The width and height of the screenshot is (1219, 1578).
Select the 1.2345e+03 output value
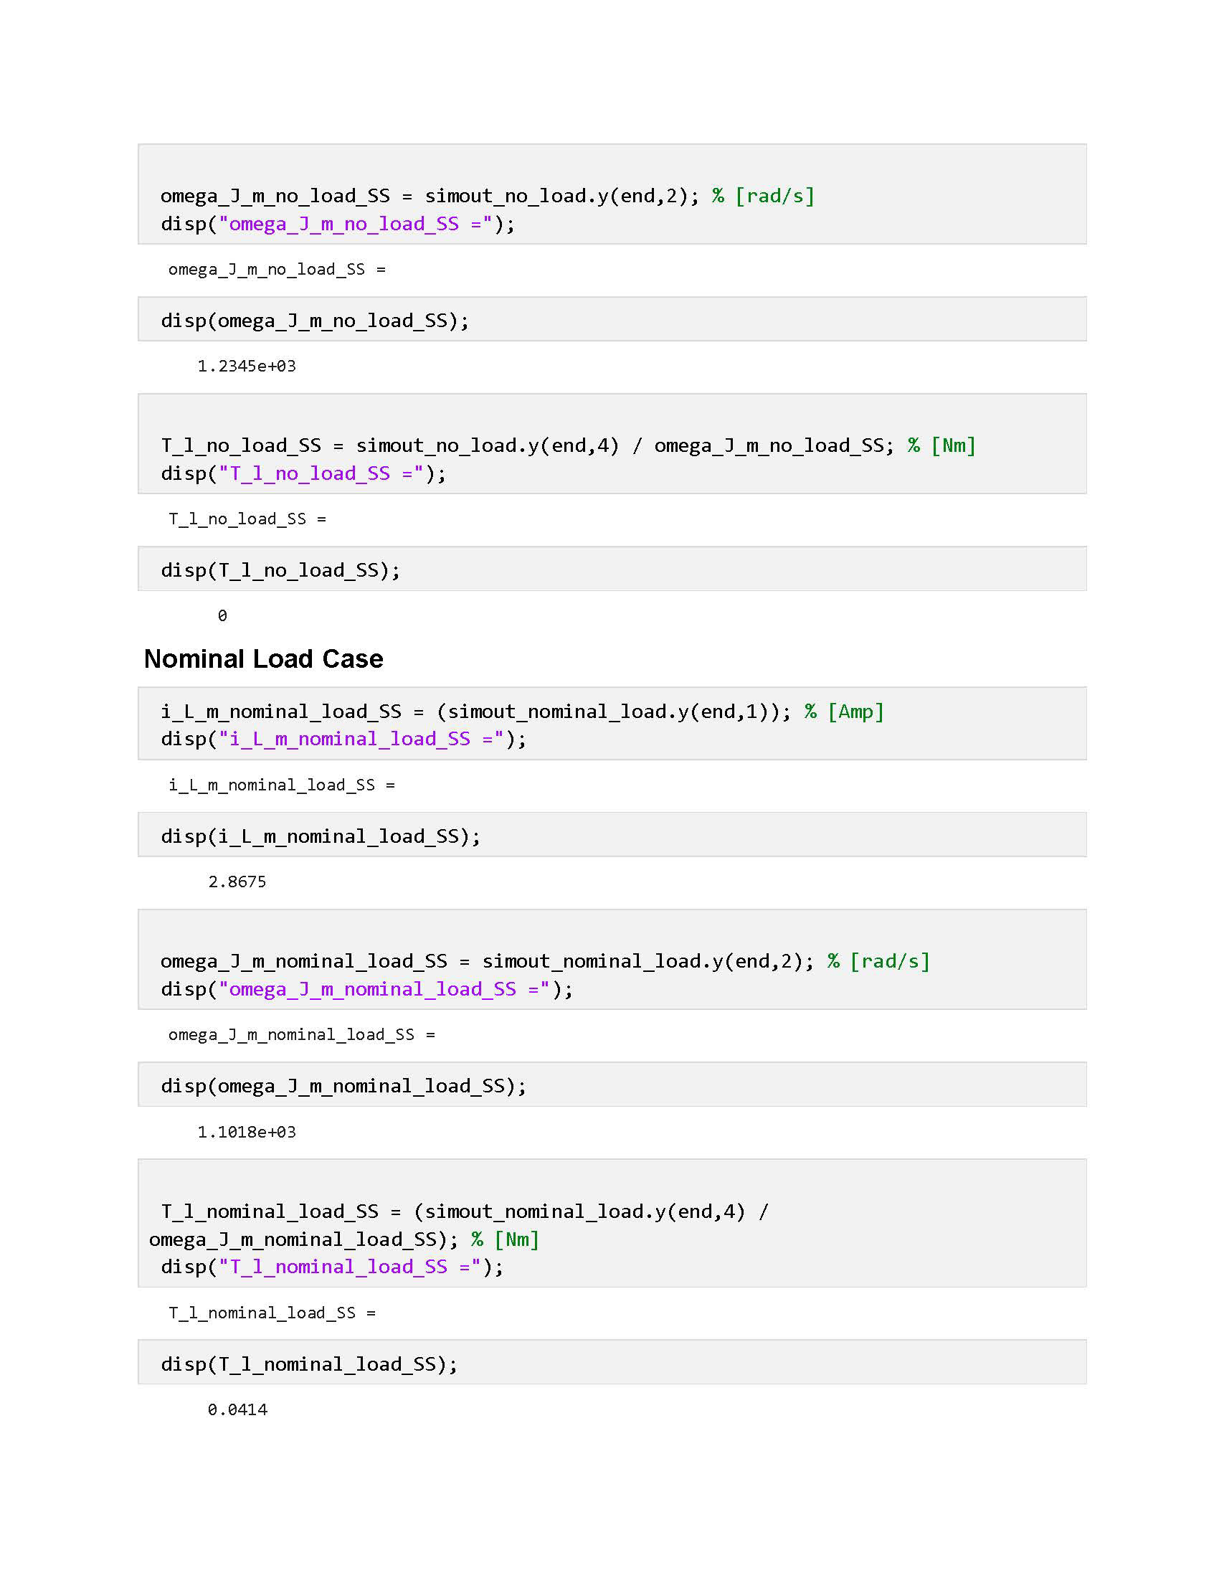pos(246,367)
